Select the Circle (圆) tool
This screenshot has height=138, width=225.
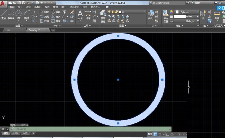coord(19,15)
